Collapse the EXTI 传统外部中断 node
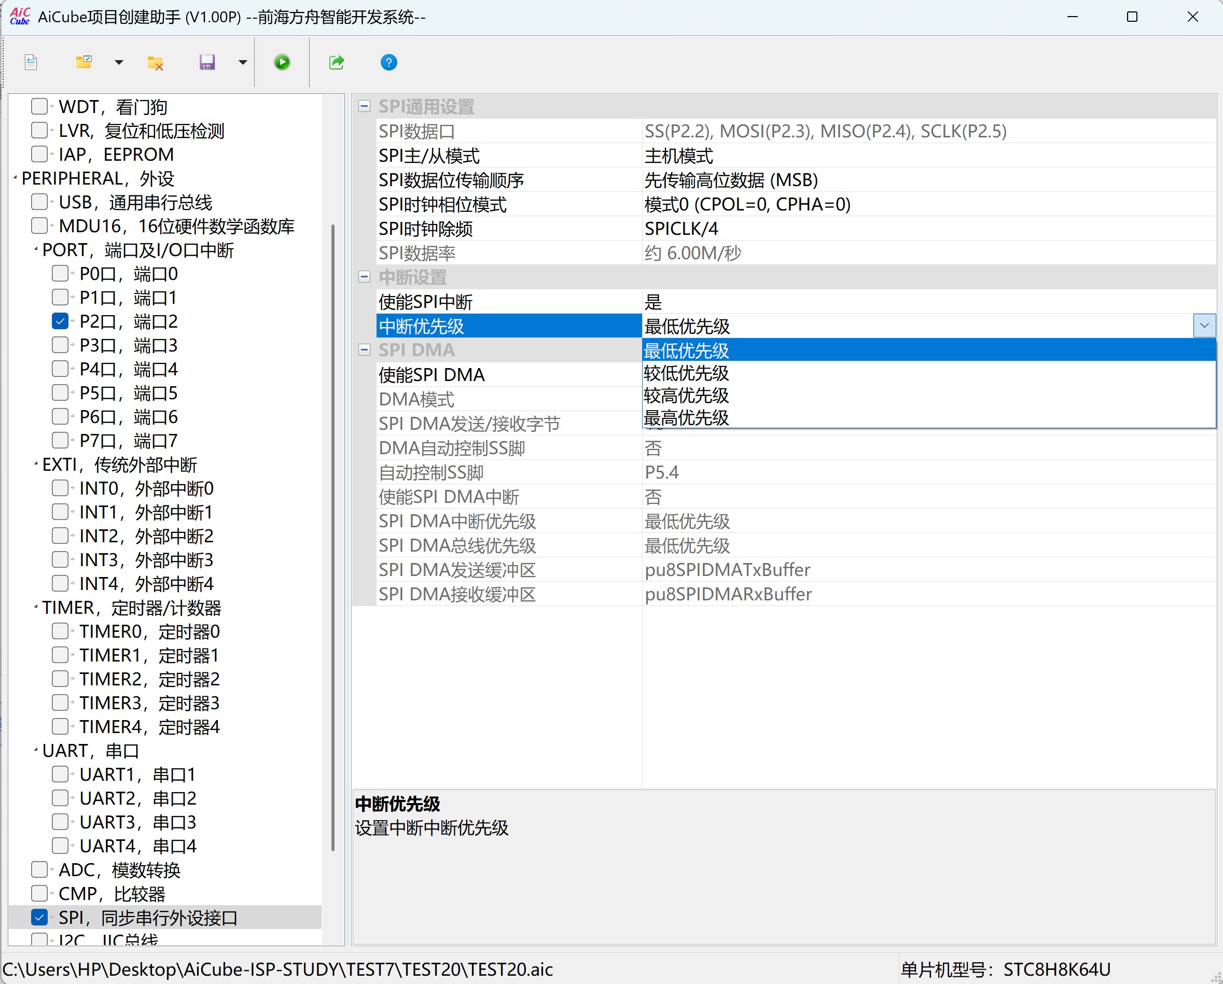This screenshot has height=984, width=1223. pyautogui.click(x=36, y=464)
